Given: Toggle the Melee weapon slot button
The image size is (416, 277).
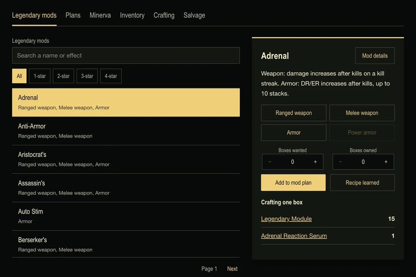Looking at the screenshot, I should coord(362,113).
